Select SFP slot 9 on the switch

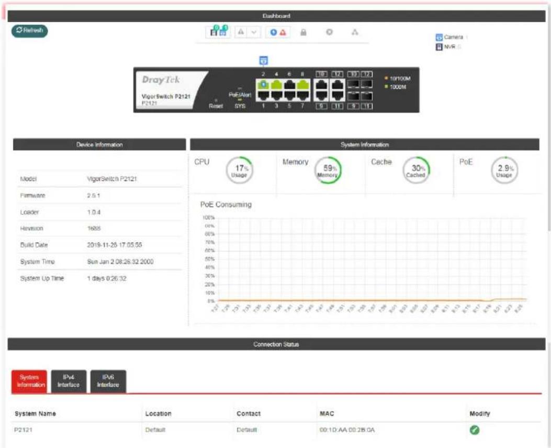(x=354, y=97)
